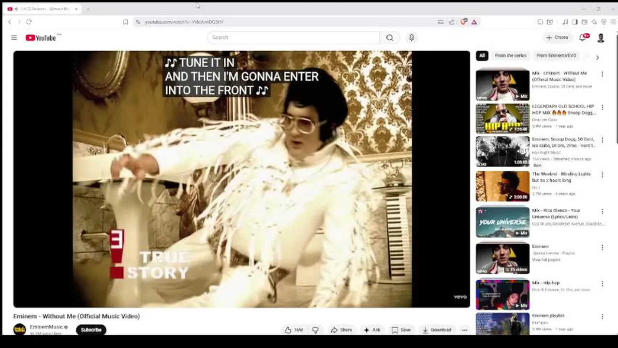The image size is (618, 348).
Task: Open The Weeknd Blinding Lights thumbnail
Action: pyautogui.click(x=502, y=186)
